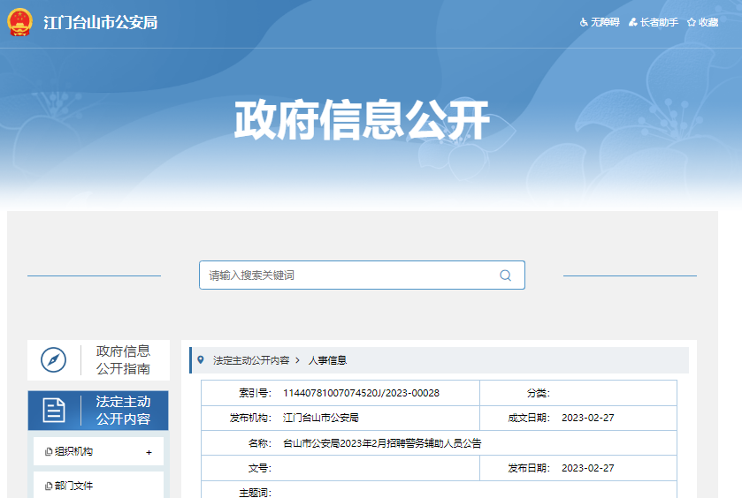Open 部门文件 in the sidebar
This screenshot has height=498, width=742.
[74, 486]
